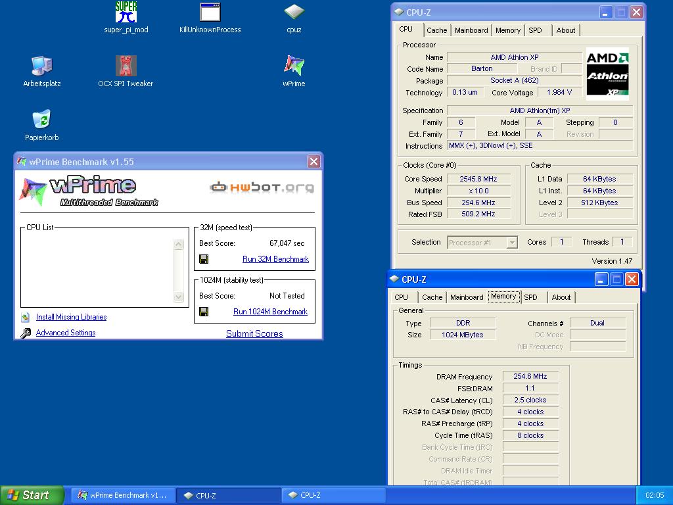The image size is (673, 505).
Task: Click save floppy icon for 1024M score
Action: click(204, 312)
